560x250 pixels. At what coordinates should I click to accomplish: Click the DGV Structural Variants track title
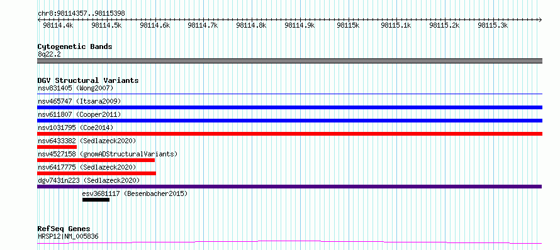pos(88,80)
